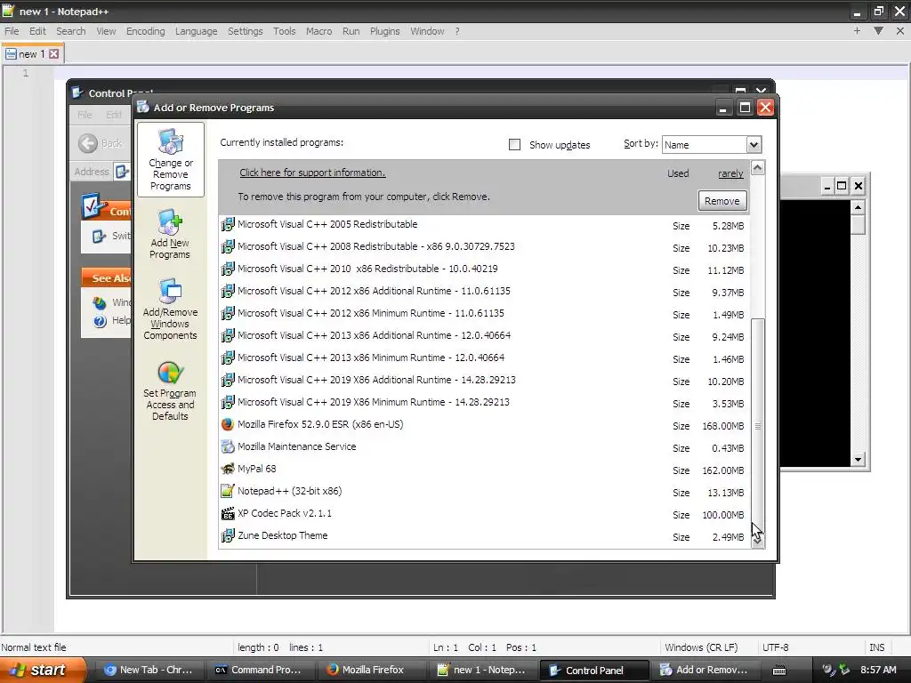Open the Encoding menu in Notepad++
The width and height of the screenshot is (911, 683).
[145, 31]
